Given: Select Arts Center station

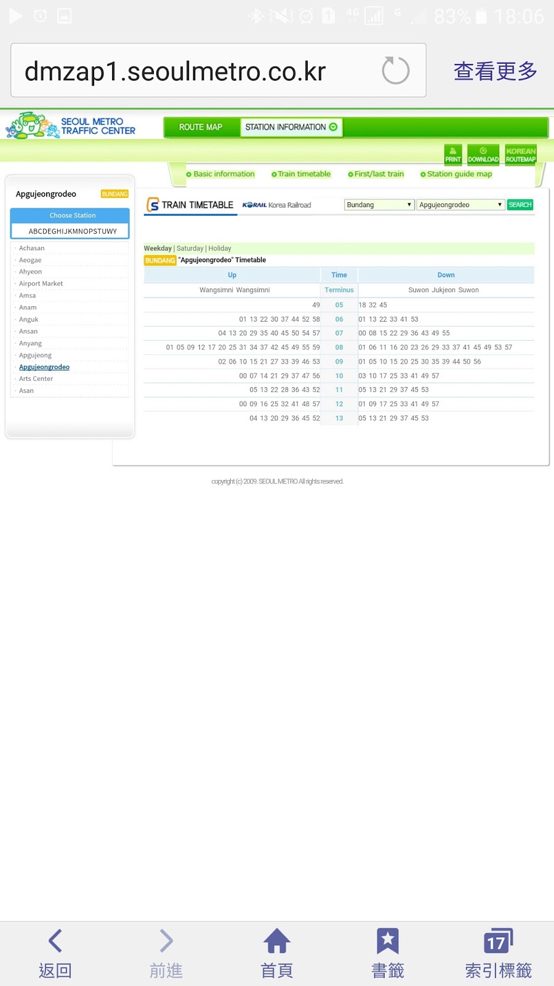Looking at the screenshot, I should click(x=36, y=378).
